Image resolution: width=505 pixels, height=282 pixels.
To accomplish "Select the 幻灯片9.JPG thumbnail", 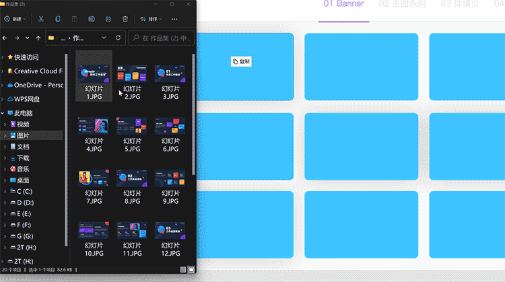I will pos(170,178).
